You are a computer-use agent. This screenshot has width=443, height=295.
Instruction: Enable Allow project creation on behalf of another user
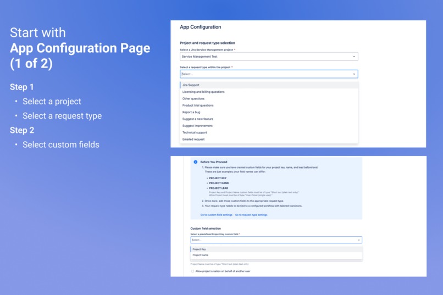(x=193, y=271)
